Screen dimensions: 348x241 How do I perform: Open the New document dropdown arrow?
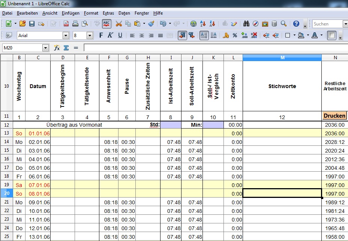pos(15,24)
